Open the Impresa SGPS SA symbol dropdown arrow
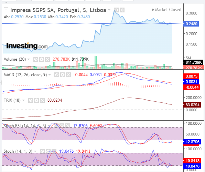The height and width of the screenshot is (172, 205). tap(109, 10)
